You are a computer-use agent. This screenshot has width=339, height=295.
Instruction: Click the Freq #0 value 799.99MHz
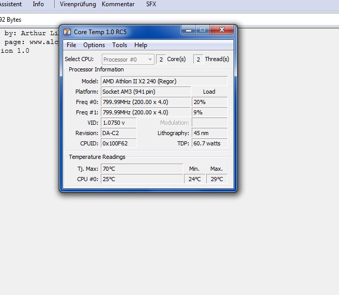tap(146, 102)
